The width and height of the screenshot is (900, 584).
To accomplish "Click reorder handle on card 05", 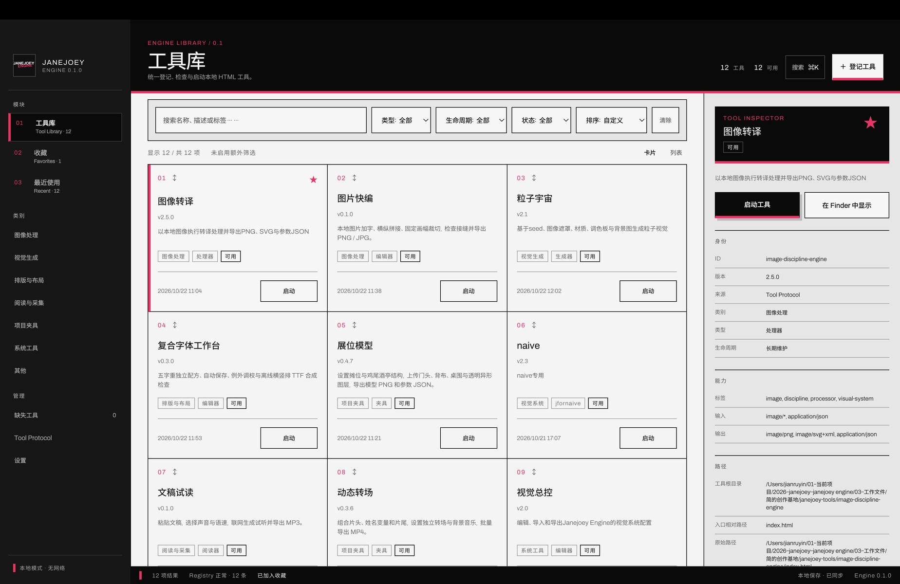I will tap(354, 325).
